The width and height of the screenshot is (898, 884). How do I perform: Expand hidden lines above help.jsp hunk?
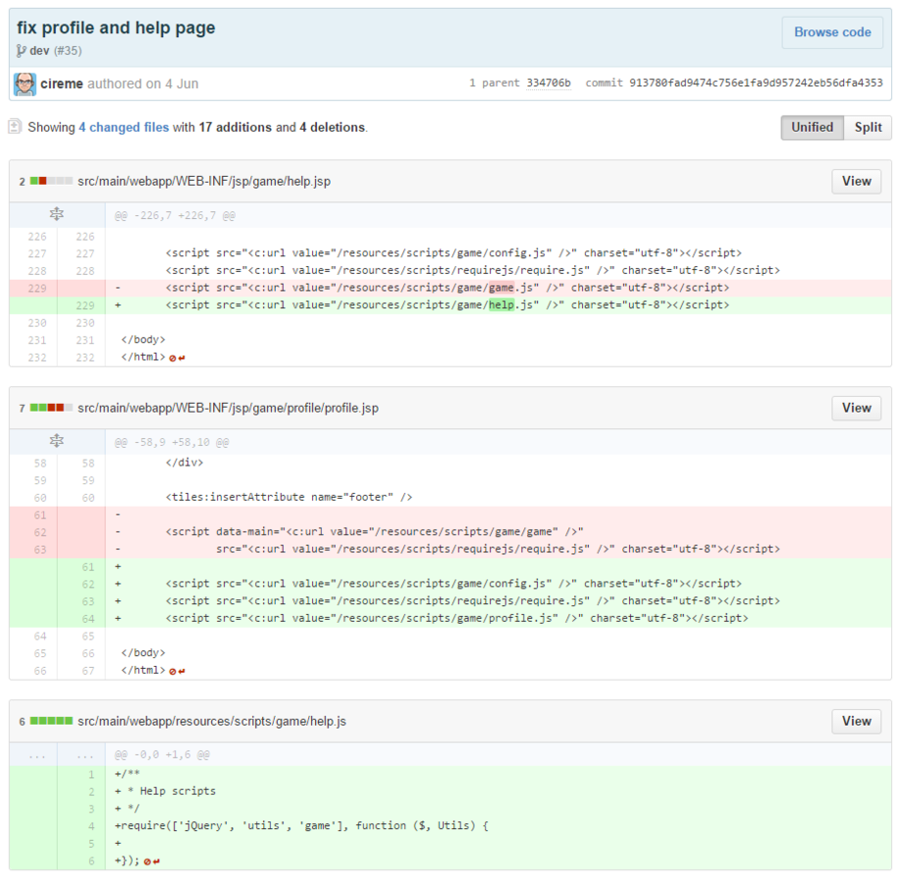click(x=57, y=214)
